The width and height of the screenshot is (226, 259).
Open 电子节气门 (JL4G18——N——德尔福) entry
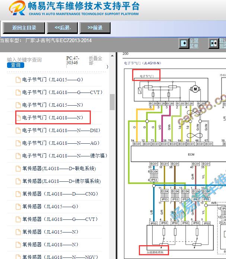65,156
